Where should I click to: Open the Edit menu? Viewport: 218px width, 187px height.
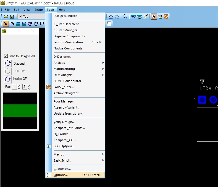pyautogui.click(x=16, y=10)
